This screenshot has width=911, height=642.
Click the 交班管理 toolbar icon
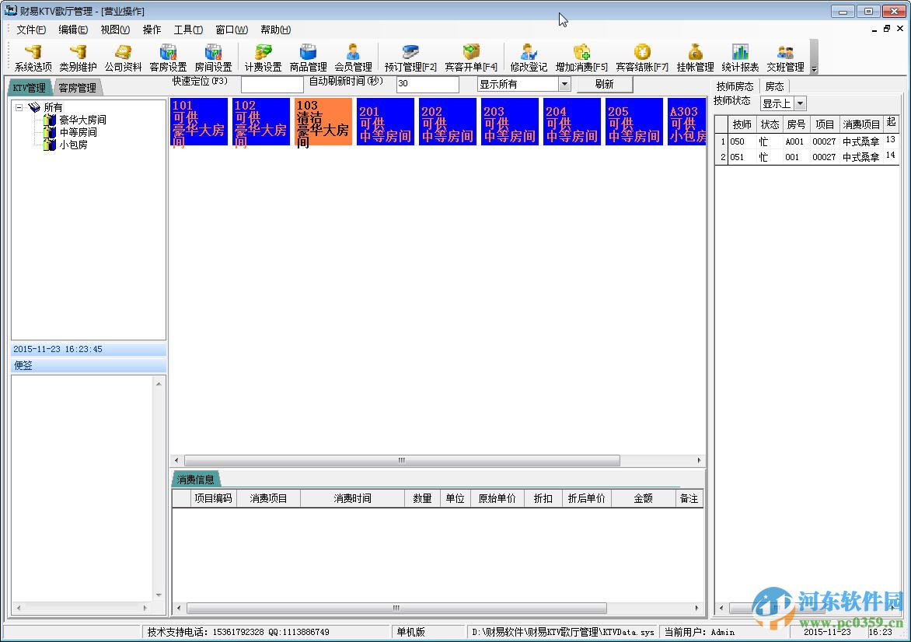785,58
